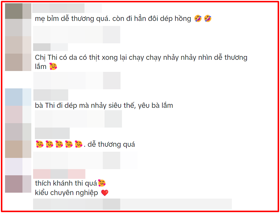Click the first heart-face emoji before "dễ thương quá"
The height and width of the screenshot is (213, 280).
[40, 144]
